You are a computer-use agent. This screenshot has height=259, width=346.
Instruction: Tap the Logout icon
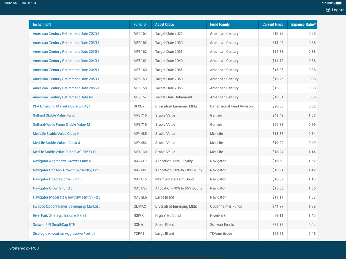(x=328, y=10)
